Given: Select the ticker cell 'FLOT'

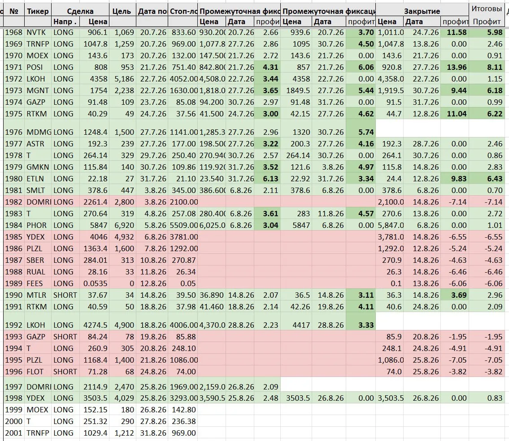Looking at the screenshot, I should point(38,372).
